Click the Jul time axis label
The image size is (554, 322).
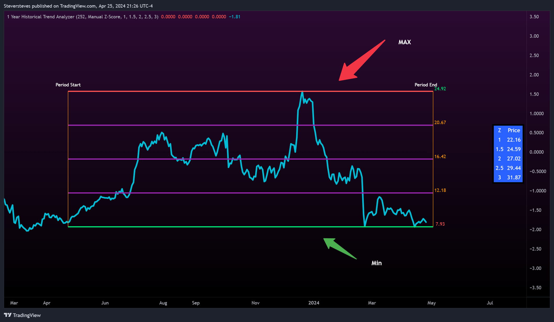(490, 303)
